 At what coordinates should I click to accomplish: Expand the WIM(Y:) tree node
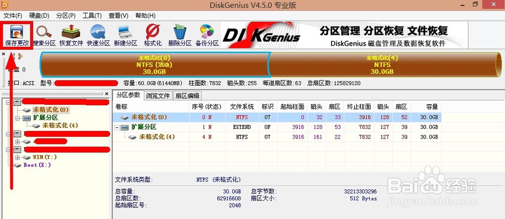18,158
